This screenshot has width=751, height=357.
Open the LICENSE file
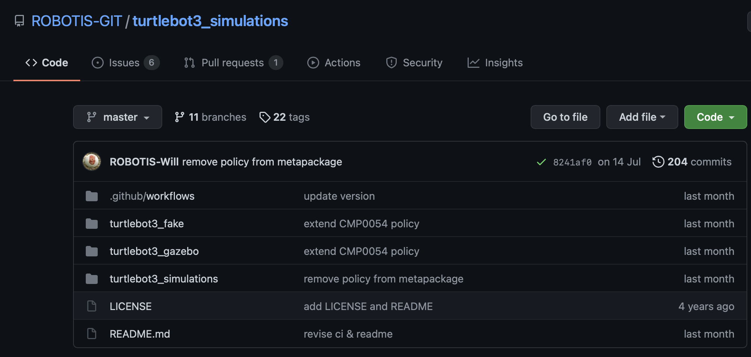(x=131, y=306)
